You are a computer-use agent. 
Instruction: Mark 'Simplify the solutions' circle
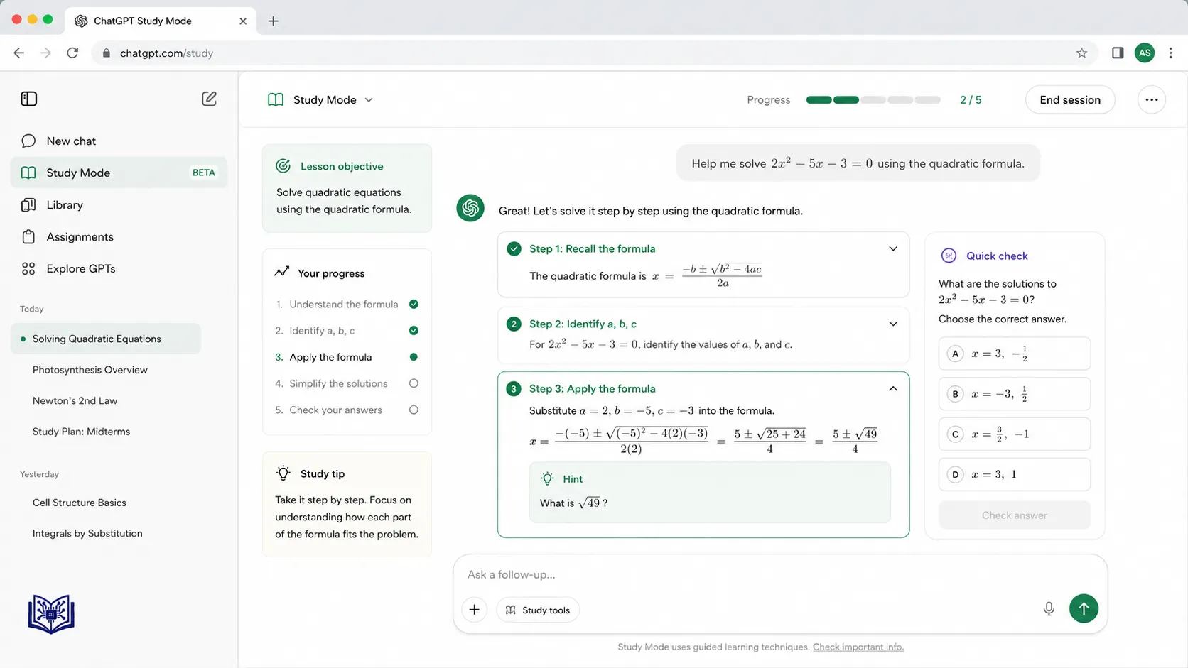[x=414, y=383]
